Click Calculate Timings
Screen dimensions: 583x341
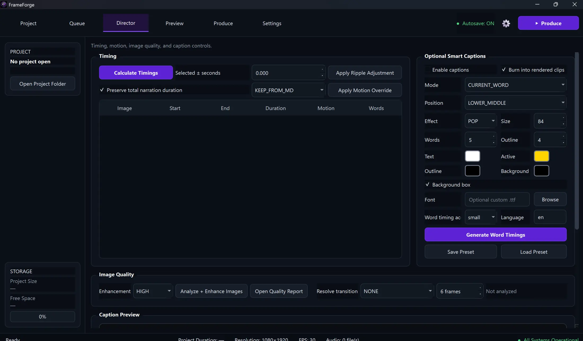[136, 73]
